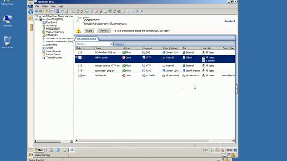
Task: Click the rules list horizontal scrollbar
Action: point(143,140)
